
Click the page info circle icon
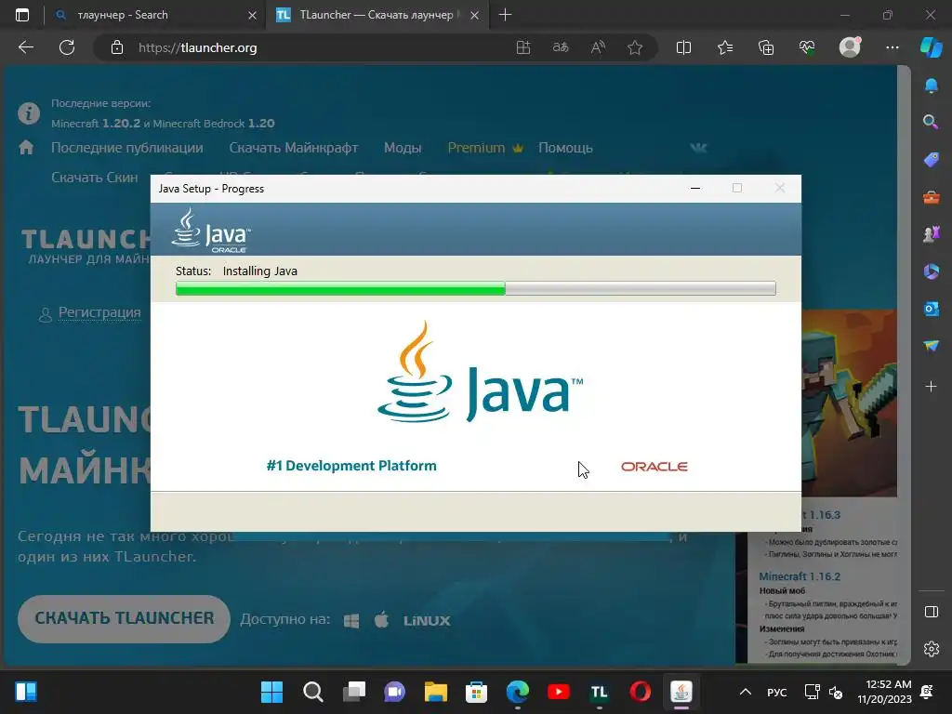[x=29, y=112]
